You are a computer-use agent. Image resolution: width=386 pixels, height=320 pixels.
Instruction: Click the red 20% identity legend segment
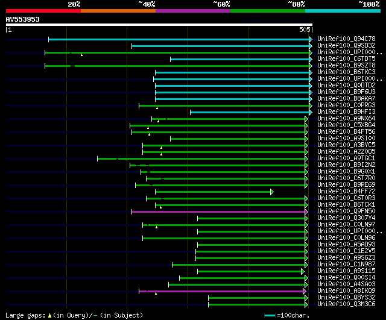tap(43, 11)
